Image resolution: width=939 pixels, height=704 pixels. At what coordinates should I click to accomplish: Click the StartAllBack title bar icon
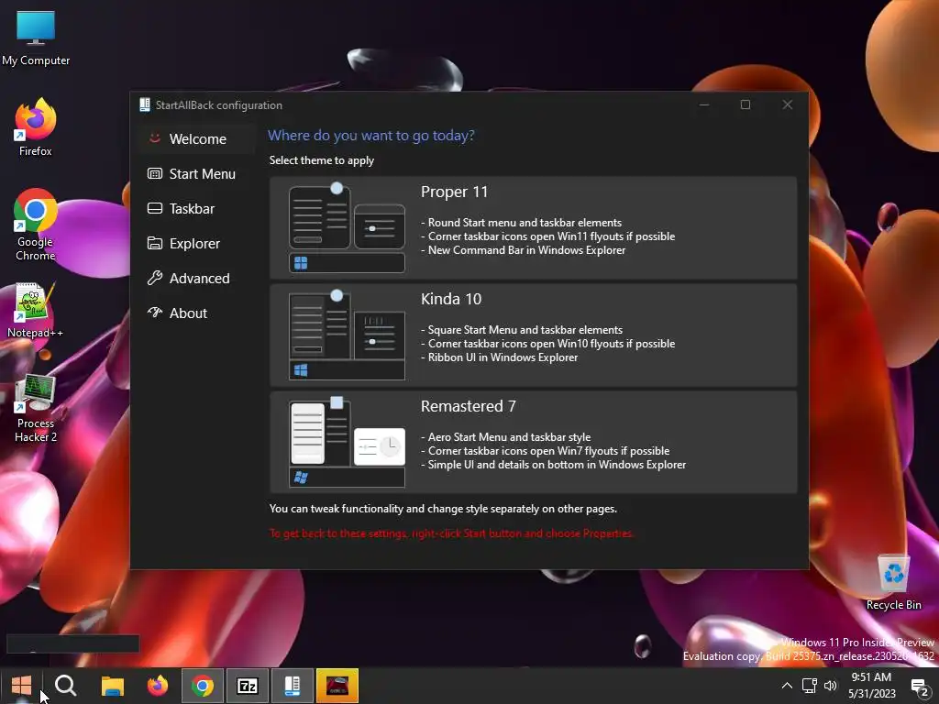(144, 104)
